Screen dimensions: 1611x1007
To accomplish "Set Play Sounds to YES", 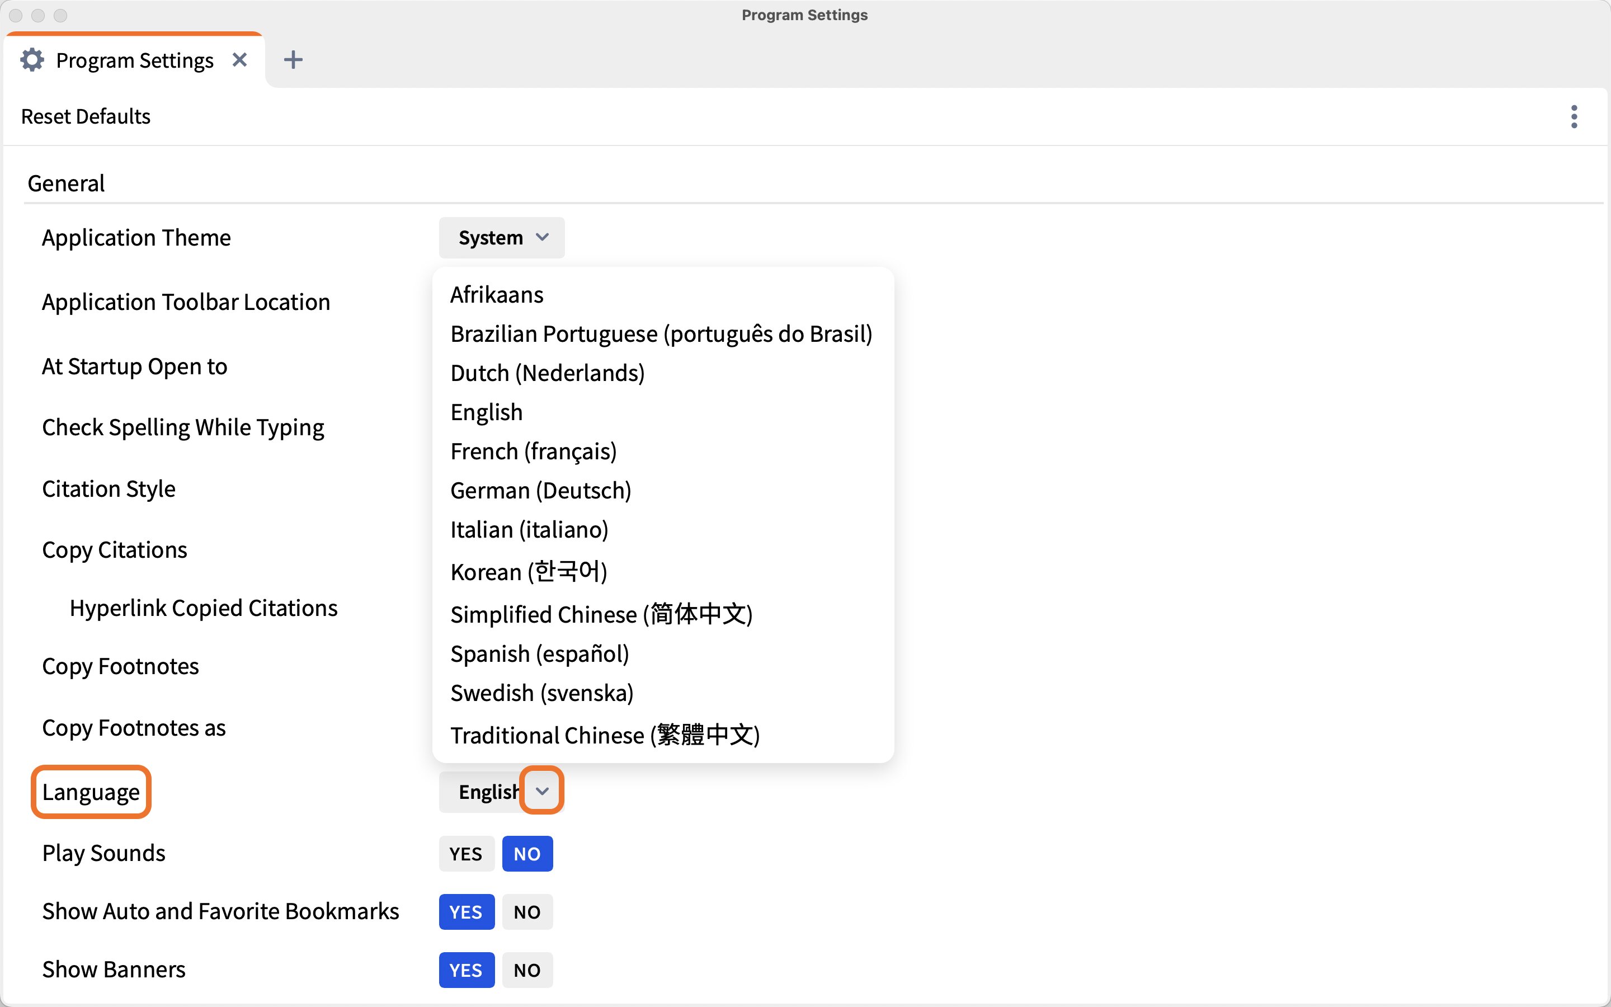I will coord(466,854).
